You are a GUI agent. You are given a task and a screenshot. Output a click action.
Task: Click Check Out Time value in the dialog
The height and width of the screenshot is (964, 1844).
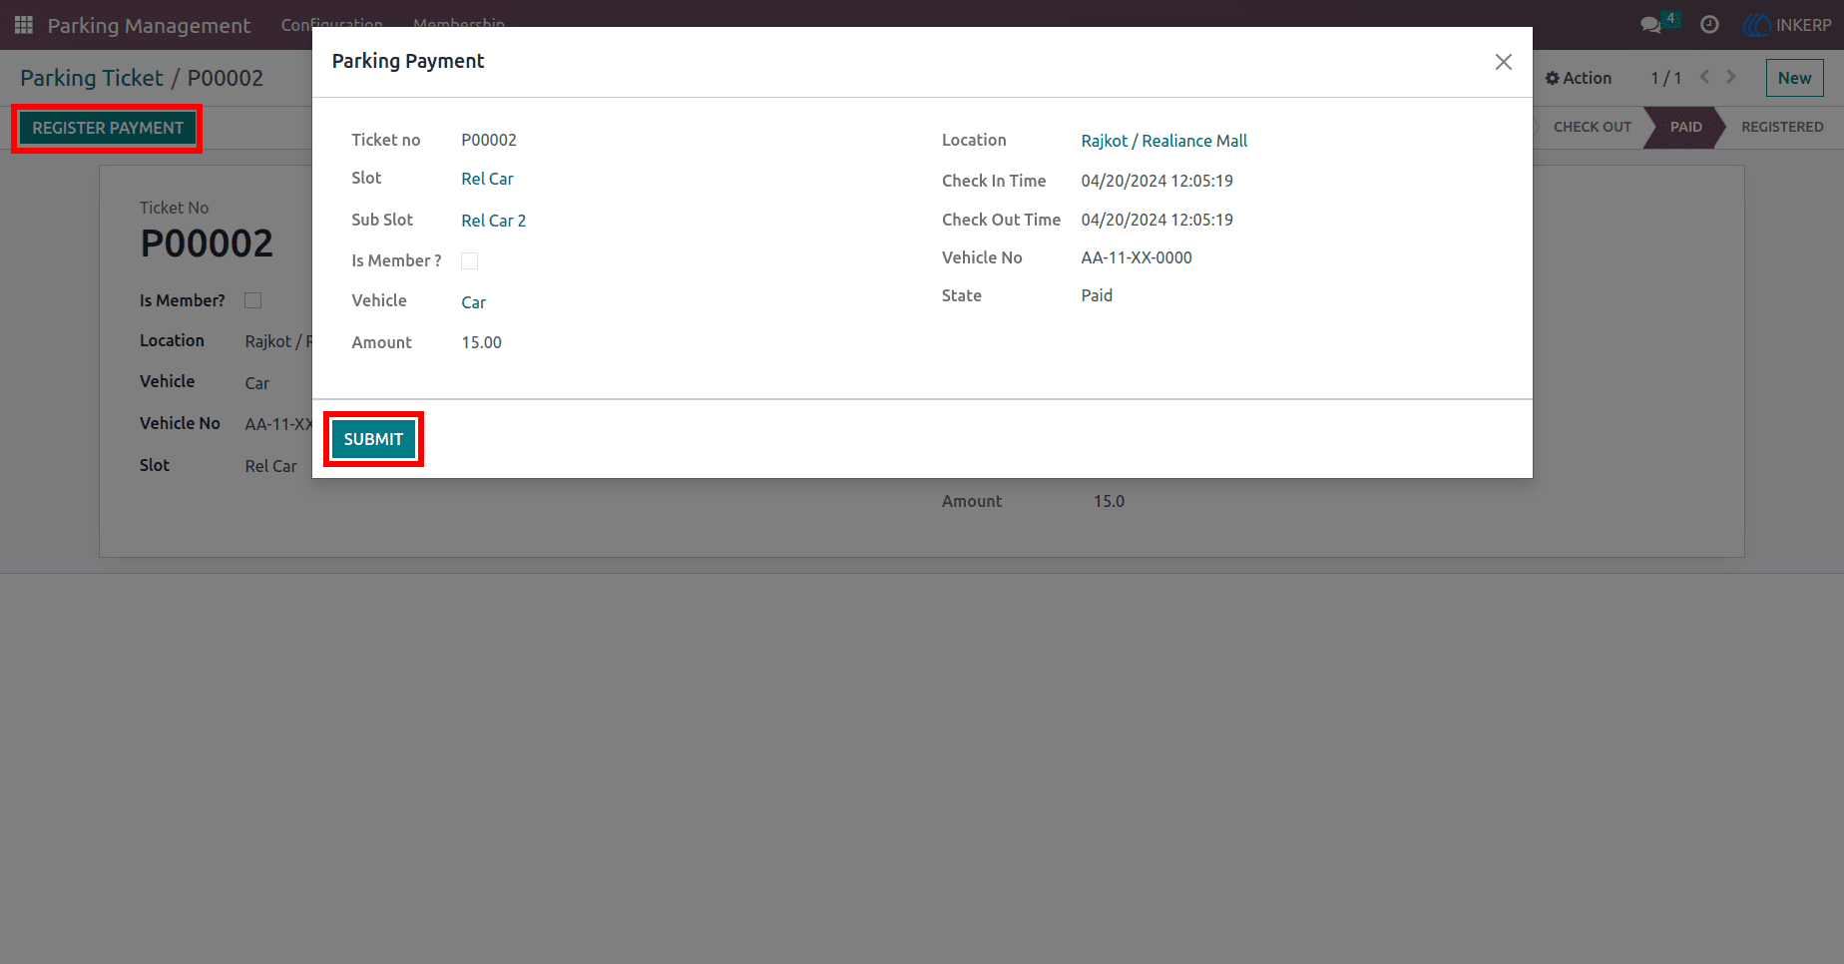coord(1156,220)
